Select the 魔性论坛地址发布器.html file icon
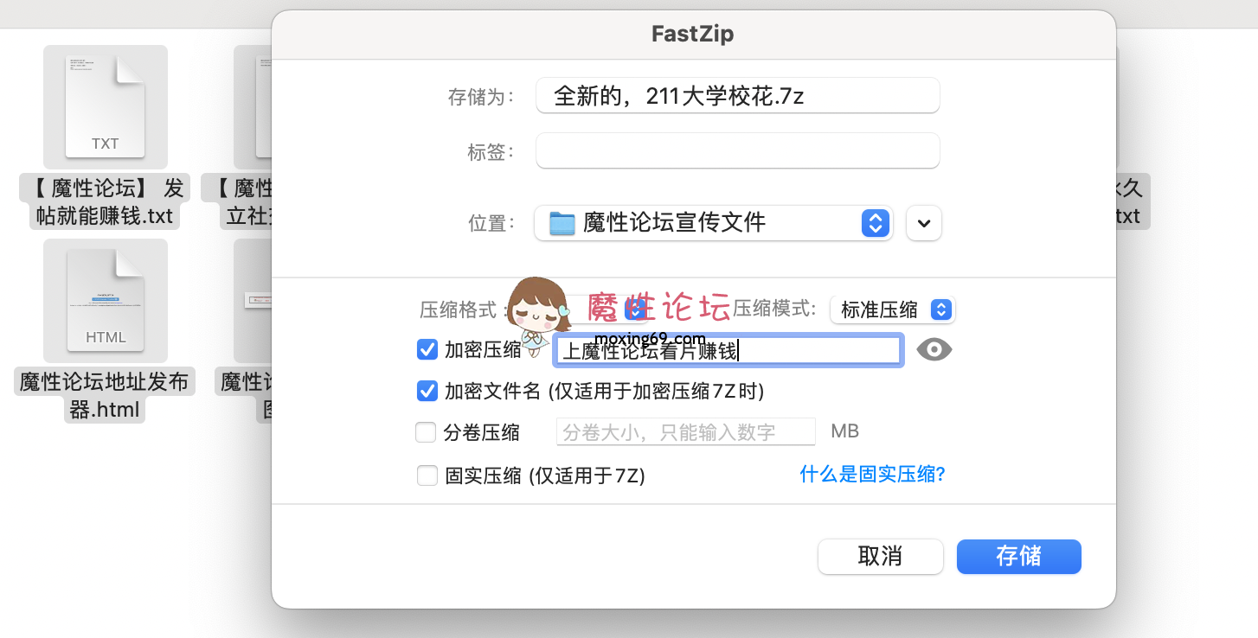Screen dimensions: 1258x638 106,301
